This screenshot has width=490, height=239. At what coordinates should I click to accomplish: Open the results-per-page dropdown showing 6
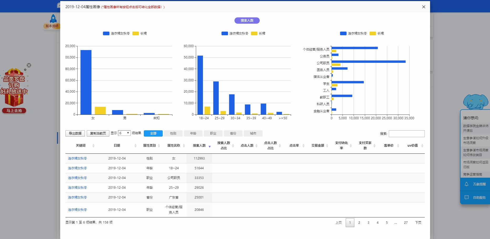[124, 133]
